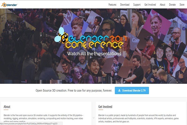The height and width of the screenshot is (125, 187).
Task: Click the small chevron between About and Get Involved
Action: point(93,118)
